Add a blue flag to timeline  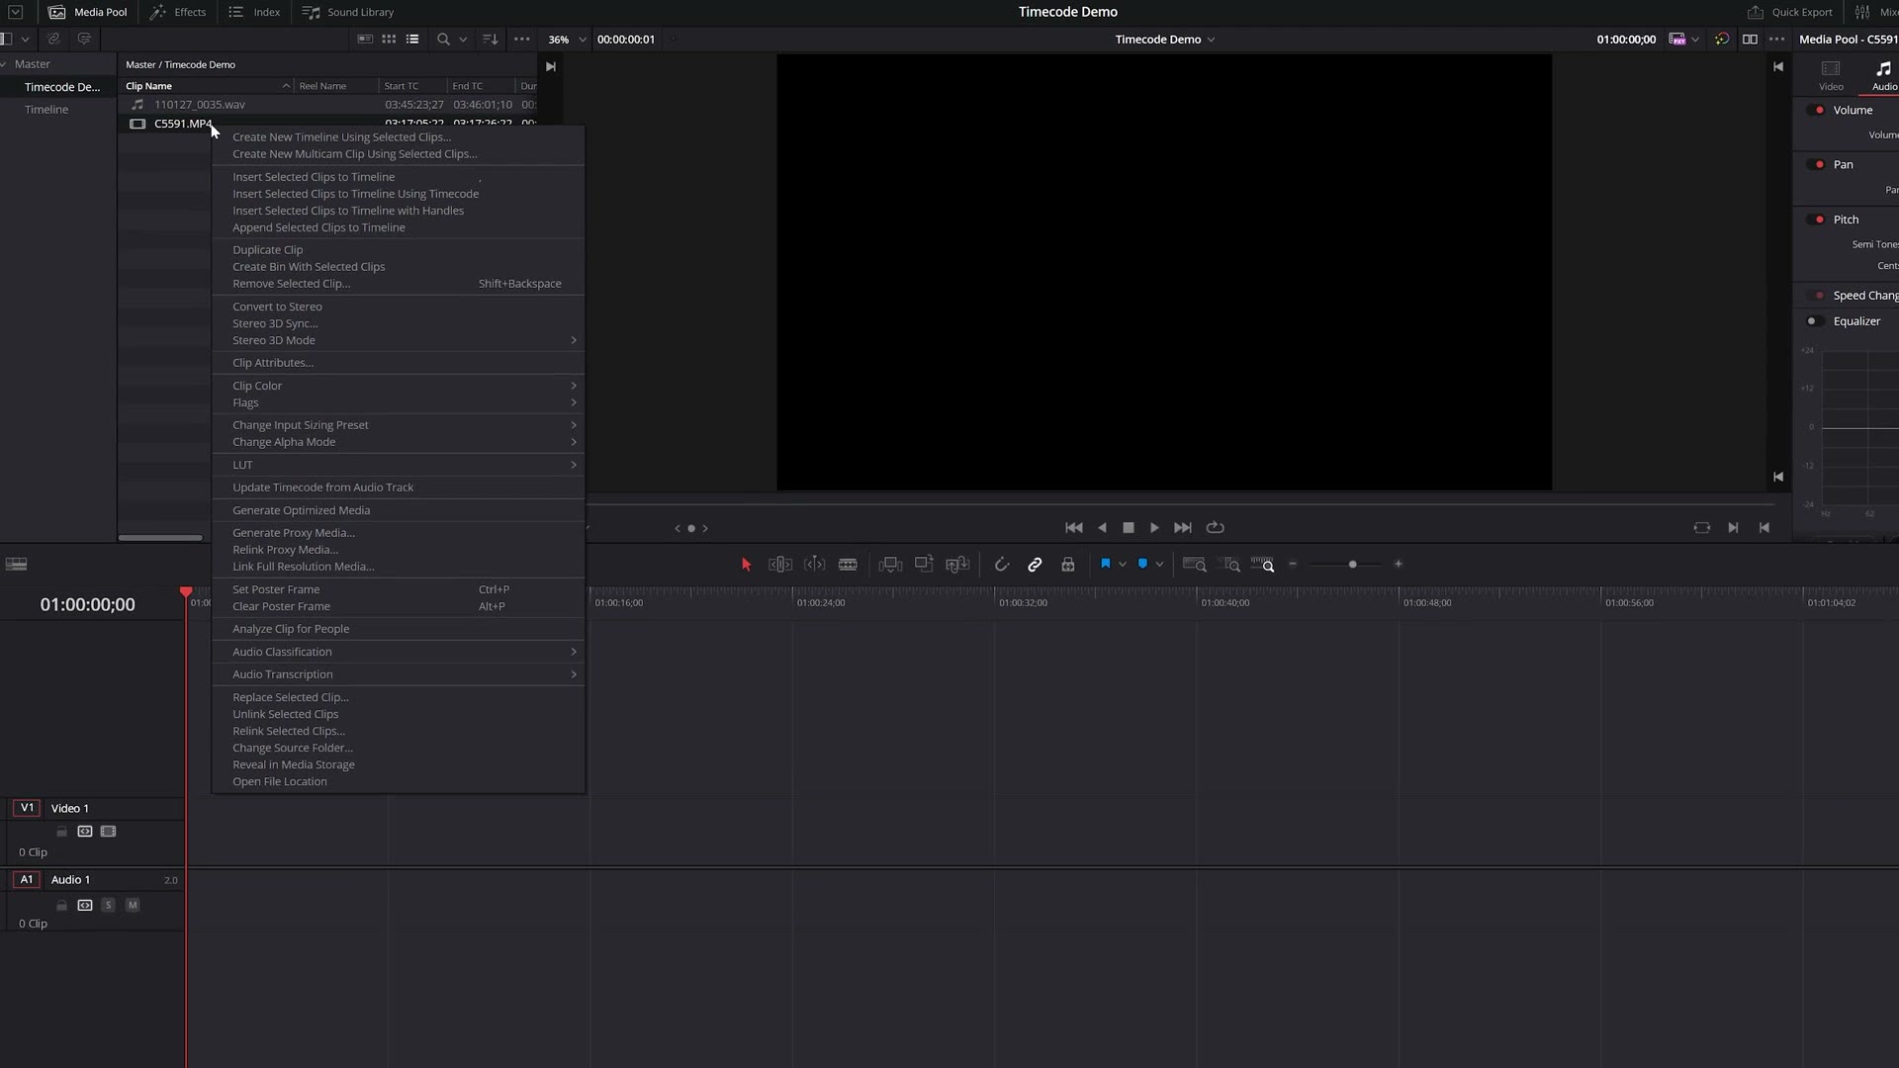point(1106,564)
